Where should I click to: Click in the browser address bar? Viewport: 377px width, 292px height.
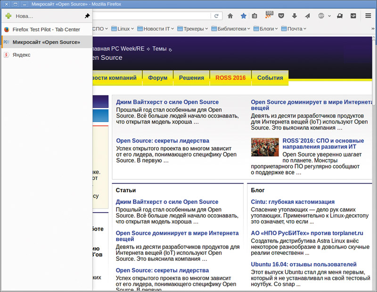151,16
